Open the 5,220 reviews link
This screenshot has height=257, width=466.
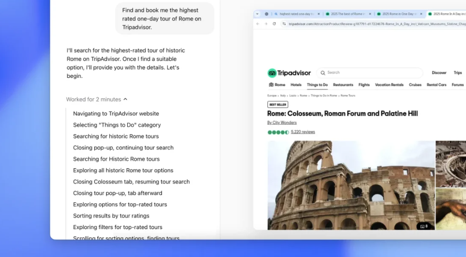[303, 132]
